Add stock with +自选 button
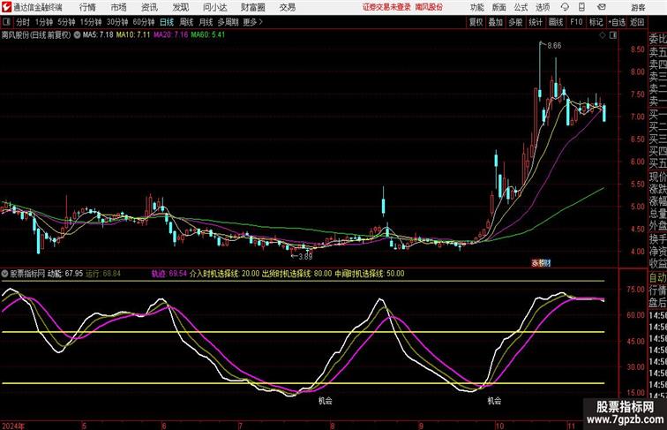The image size is (667, 430). (x=617, y=22)
